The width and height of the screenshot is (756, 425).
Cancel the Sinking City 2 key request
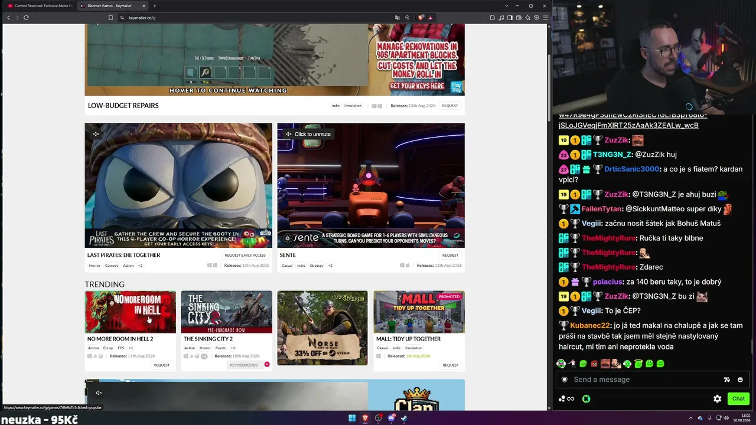coord(267,364)
